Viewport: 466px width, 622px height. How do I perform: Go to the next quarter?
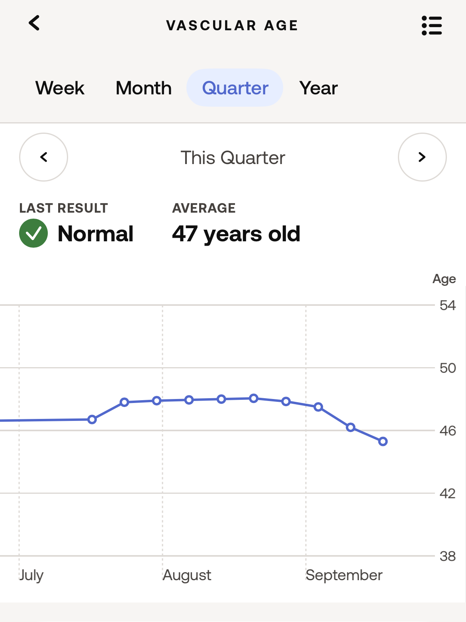(x=422, y=157)
